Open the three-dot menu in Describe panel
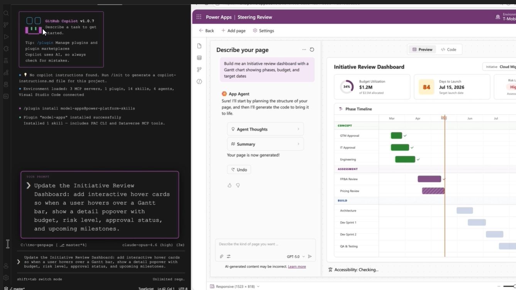The image size is (516, 290). pyautogui.click(x=304, y=50)
